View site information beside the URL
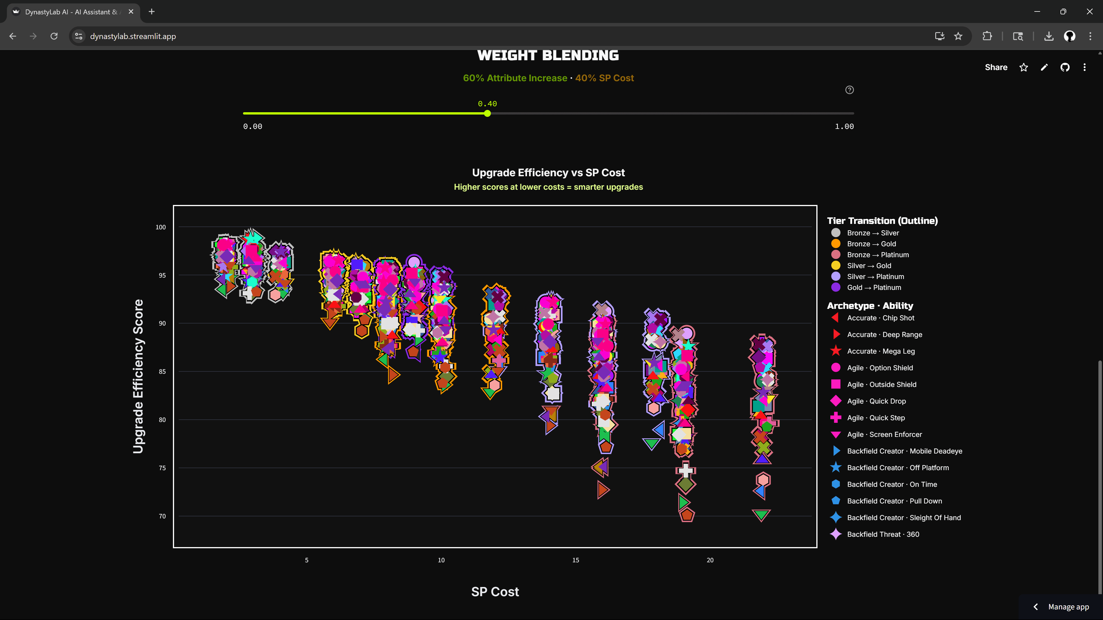Screen dimensions: 1103x620 79,36
